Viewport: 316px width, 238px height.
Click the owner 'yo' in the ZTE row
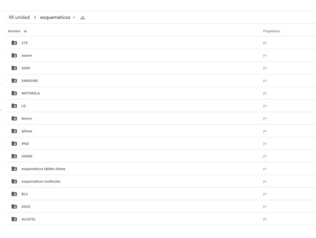(x=265, y=43)
